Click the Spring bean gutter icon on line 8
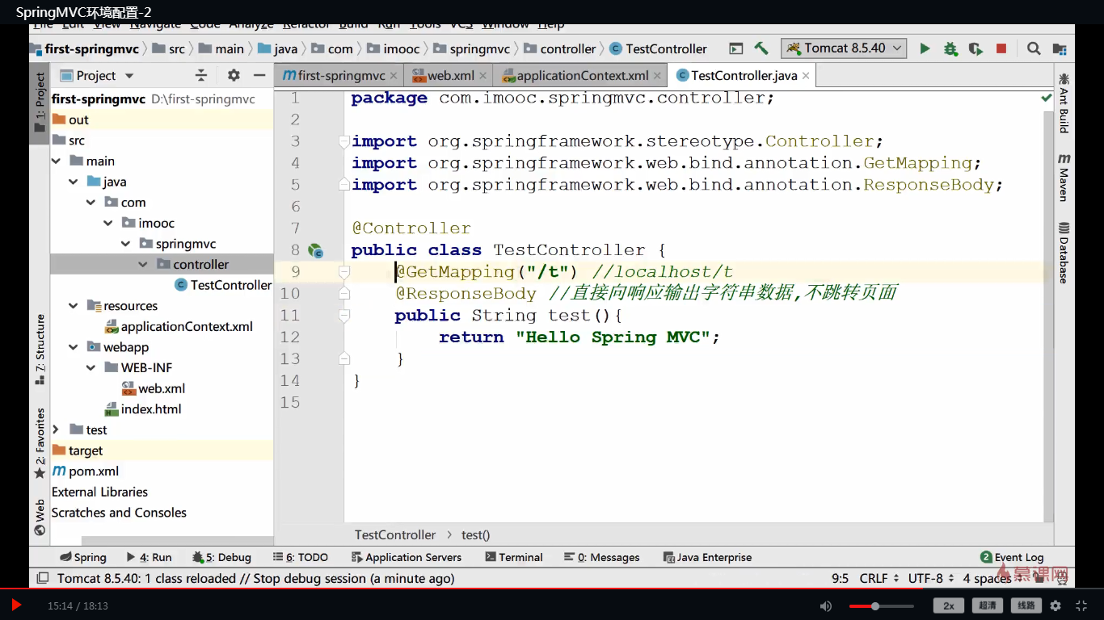The width and height of the screenshot is (1104, 620). pyautogui.click(x=315, y=250)
